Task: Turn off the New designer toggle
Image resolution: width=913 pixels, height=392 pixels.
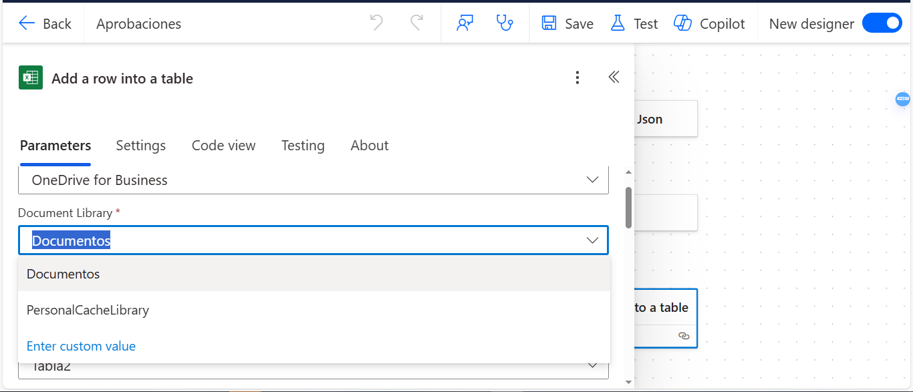Action: 882,23
